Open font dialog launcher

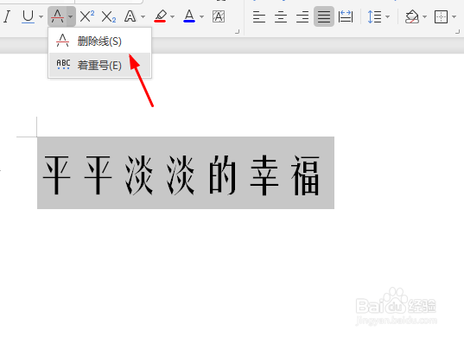click(237, 32)
